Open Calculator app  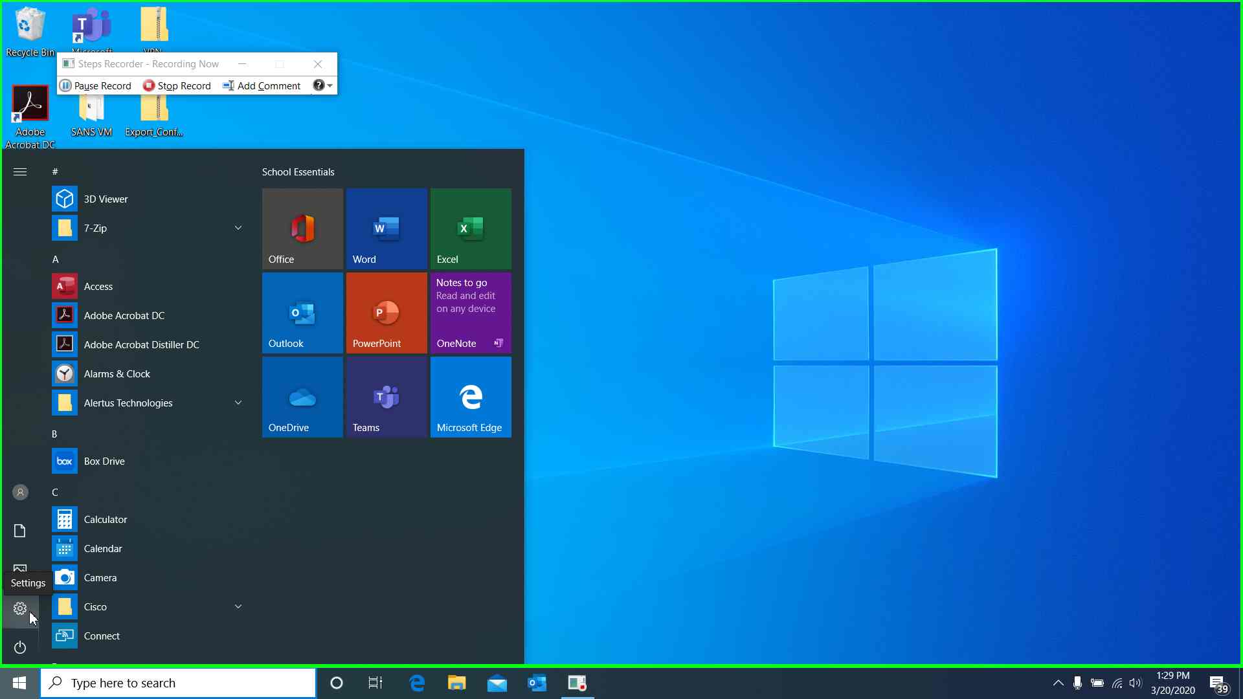(x=148, y=519)
